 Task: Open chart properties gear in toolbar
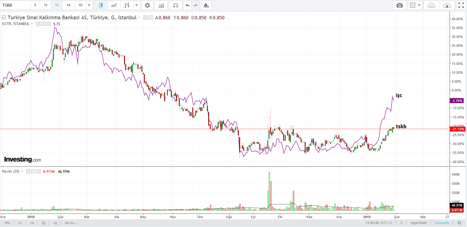click(x=147, y=5)
